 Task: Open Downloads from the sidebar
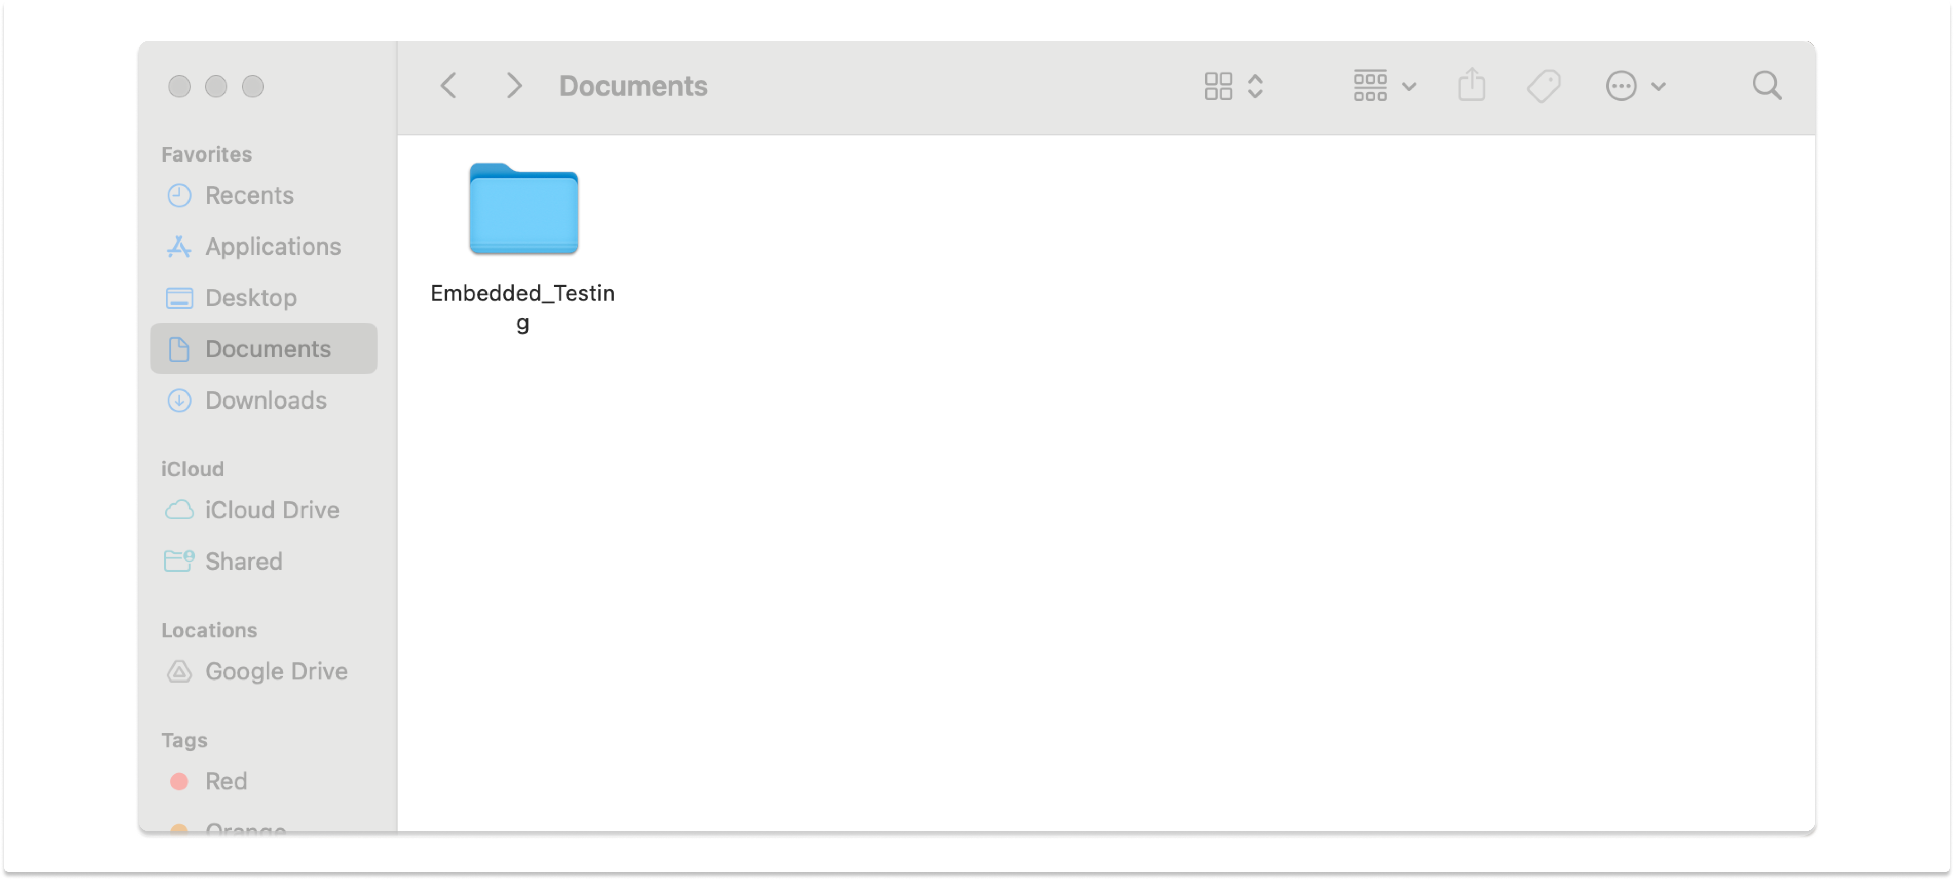pyautogui.click(x=266, y=400)
